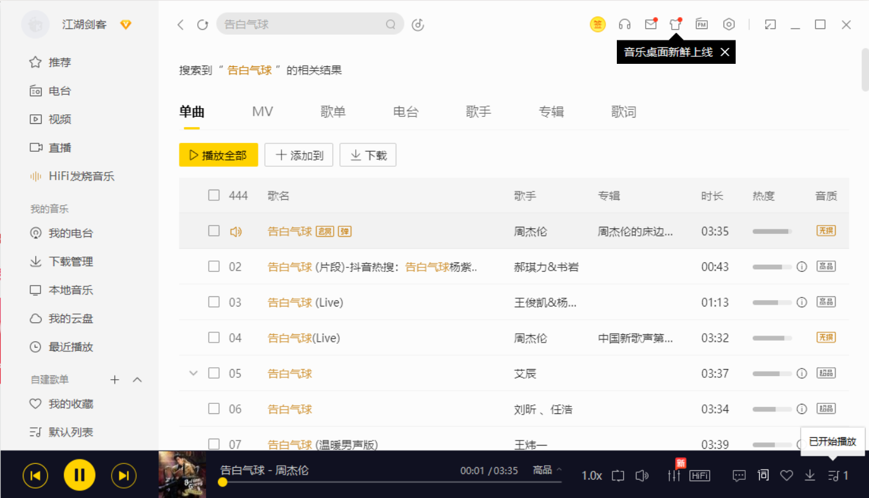
Task: Click the 添加到 button
Action: pyautogui.click(x=299, y=155)
